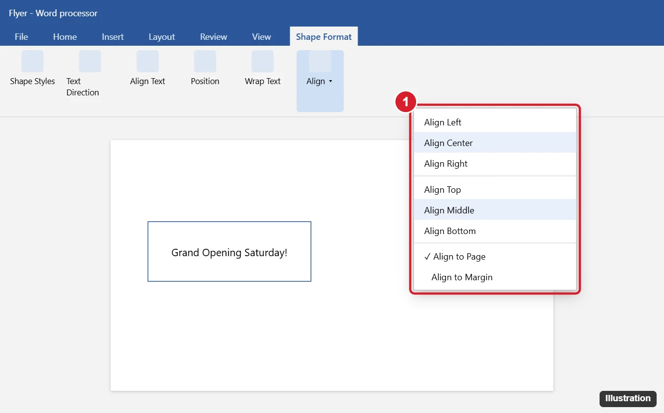Choose Align Right menu entry

[495, 164]
